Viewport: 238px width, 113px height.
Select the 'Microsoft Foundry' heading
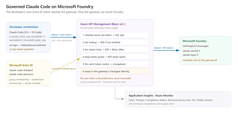point(195,41)
